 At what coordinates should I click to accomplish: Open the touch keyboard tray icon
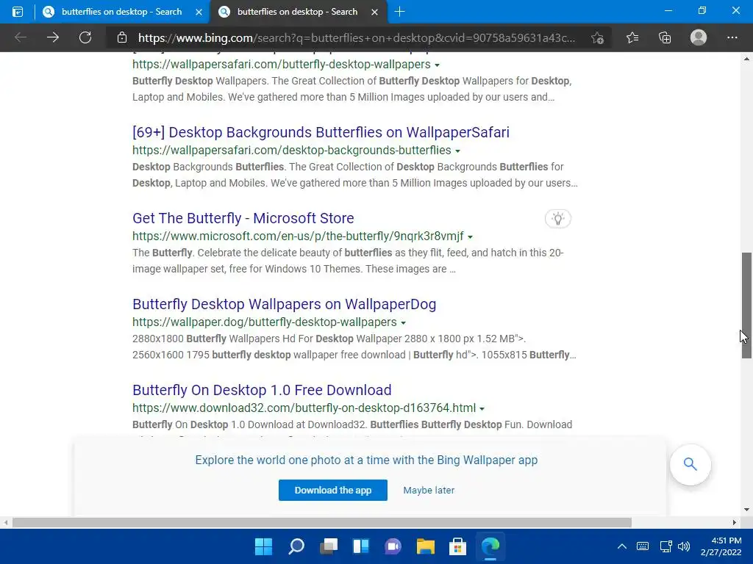click(643, 546)
